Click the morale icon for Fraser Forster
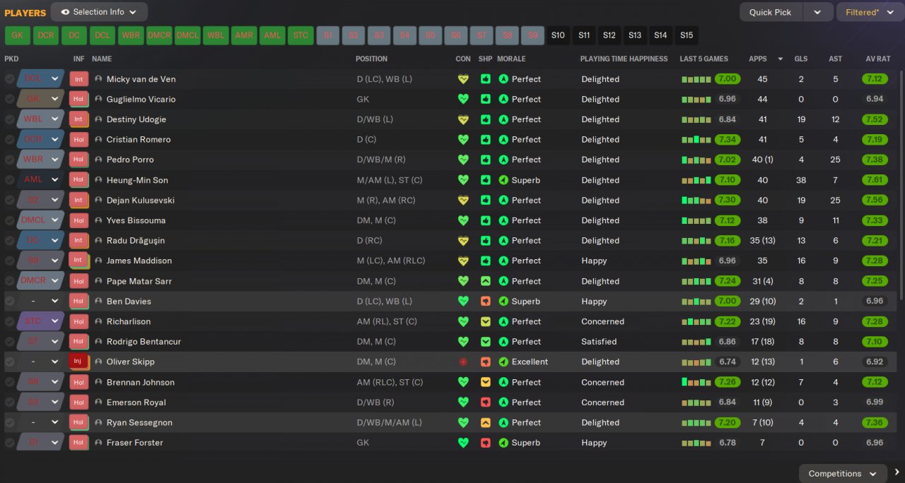The image size is (905, 483). 503,443
